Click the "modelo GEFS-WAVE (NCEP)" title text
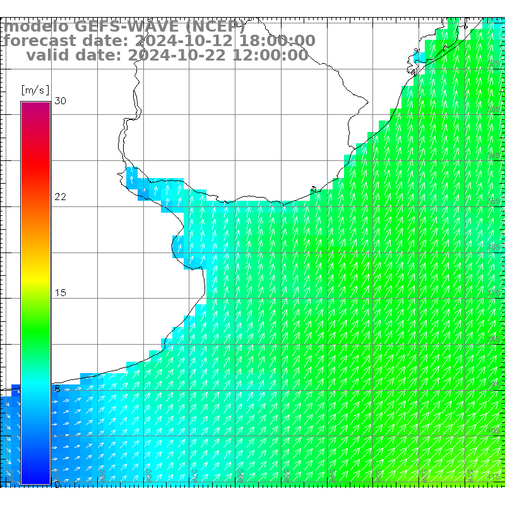The width and height of the screenshot is (505, 505). pyautogui.click(x=124, y=27)
